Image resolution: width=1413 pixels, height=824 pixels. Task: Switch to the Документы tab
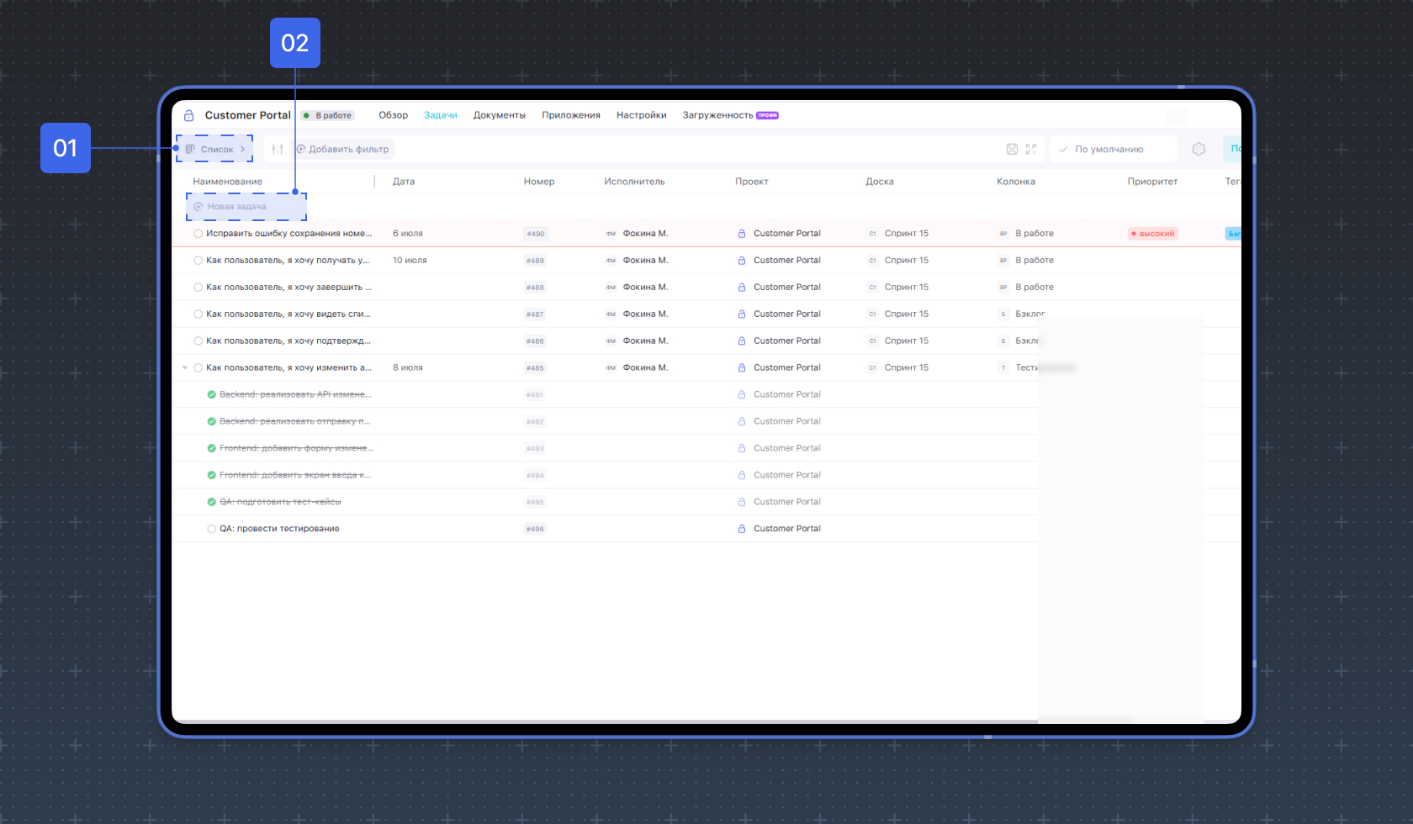click(500, 115)
